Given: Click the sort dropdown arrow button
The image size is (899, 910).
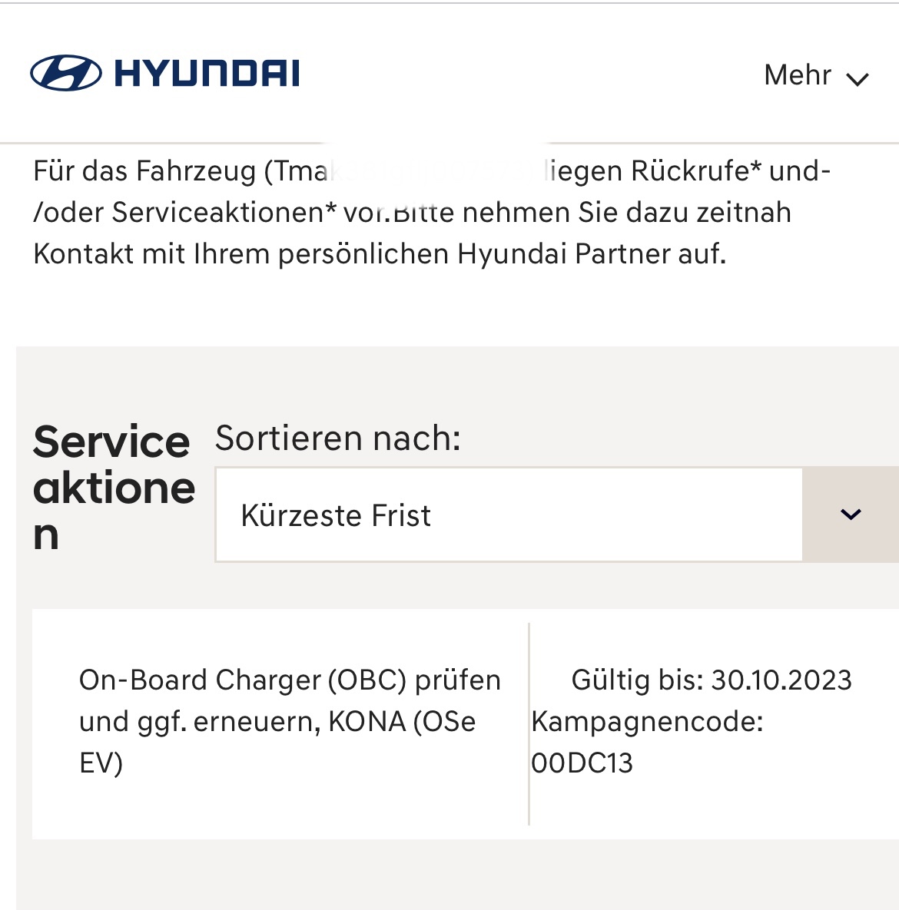Looking at the screenshot, I should [x=851, y=515].
